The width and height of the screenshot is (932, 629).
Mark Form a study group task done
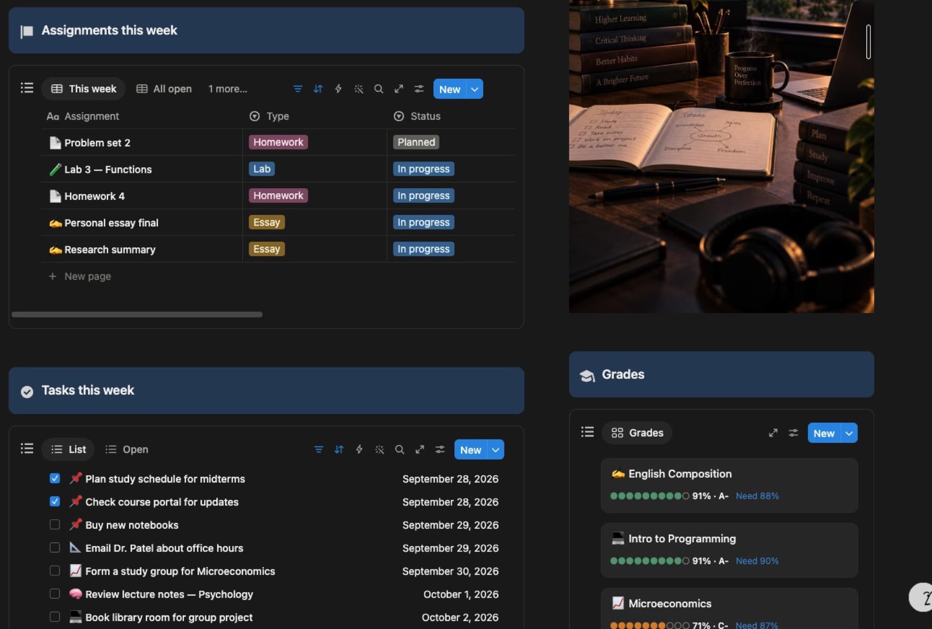(x=55, y=570)
